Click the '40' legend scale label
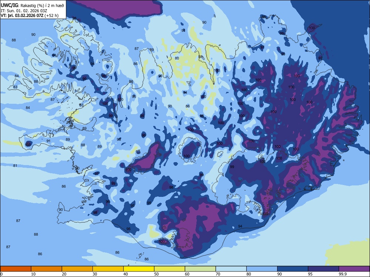Screen dimensions: 370x277 point(125,274)
